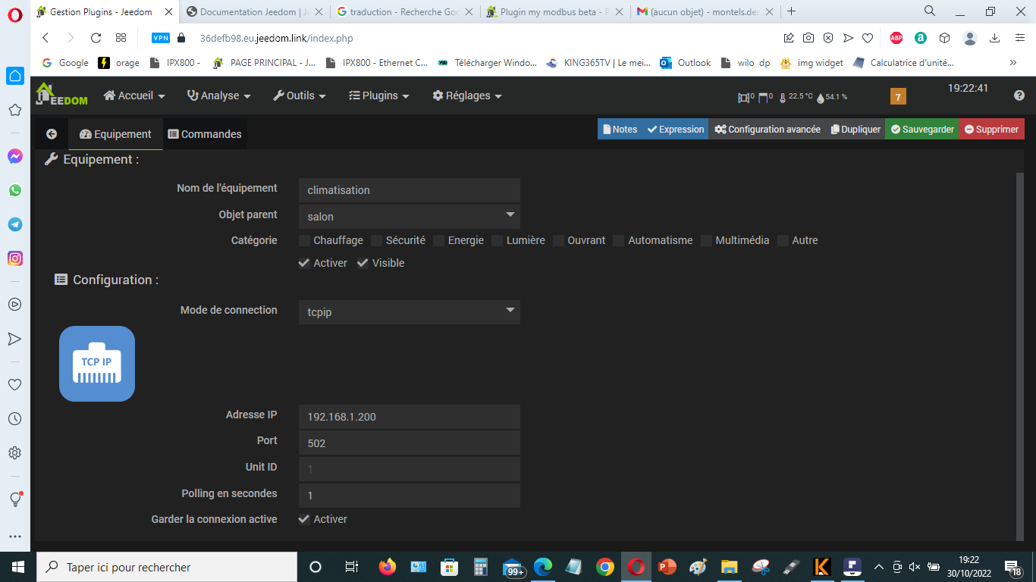Uncheck the Visible checkbox

(363, 263)
